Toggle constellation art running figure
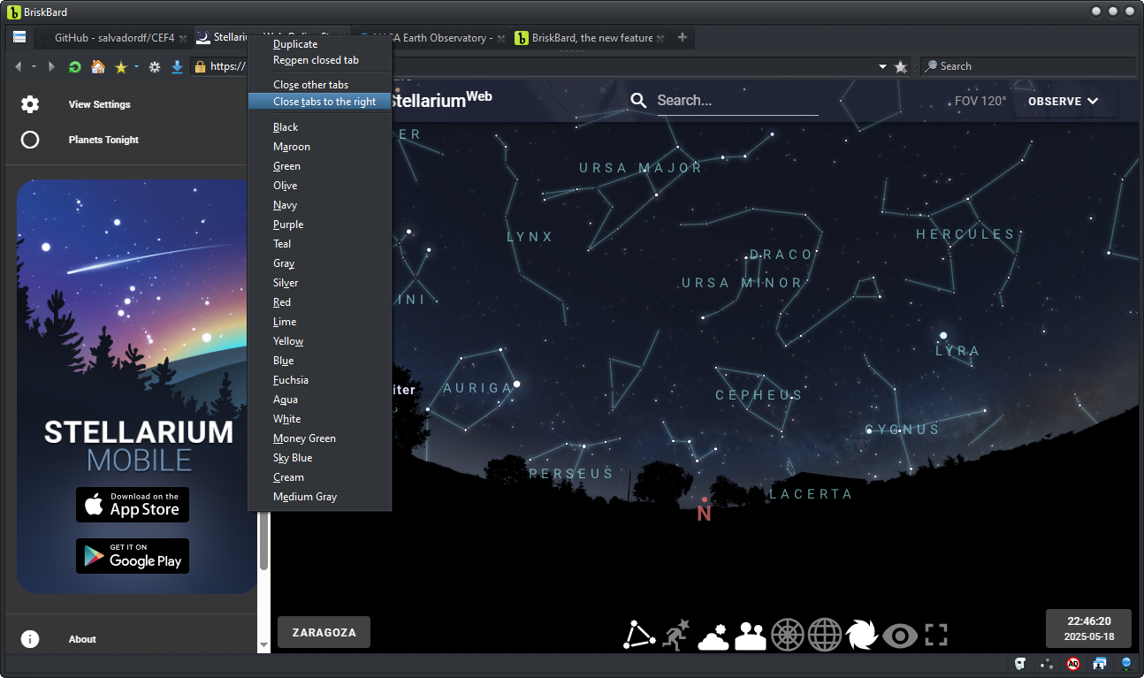This screenshot has height=678, width=1144. [676, 635]
